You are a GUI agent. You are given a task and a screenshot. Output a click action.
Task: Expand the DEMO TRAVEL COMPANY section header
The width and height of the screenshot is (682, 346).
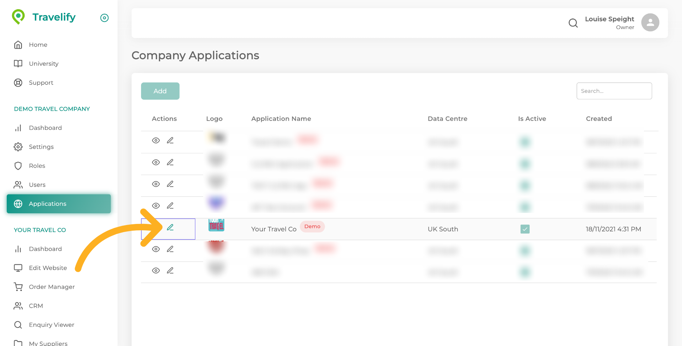coord(52,109)
